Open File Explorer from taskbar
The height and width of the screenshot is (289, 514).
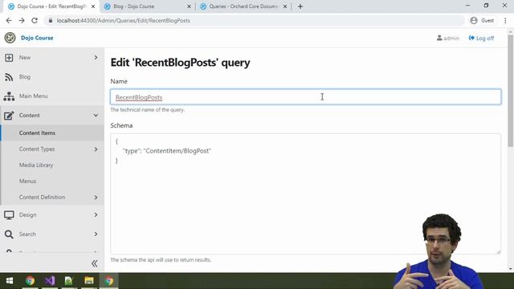coord(89,281)
